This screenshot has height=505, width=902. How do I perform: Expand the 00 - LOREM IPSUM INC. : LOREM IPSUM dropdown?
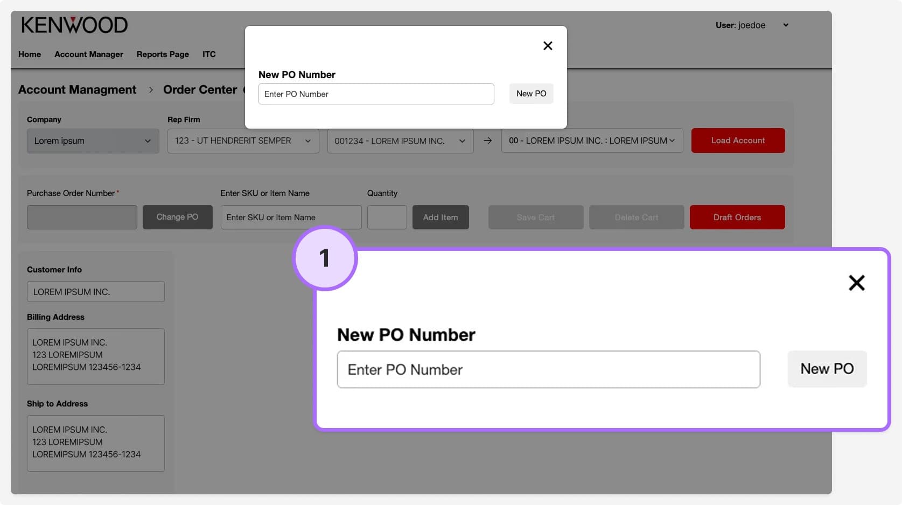(x=592, y=141)
